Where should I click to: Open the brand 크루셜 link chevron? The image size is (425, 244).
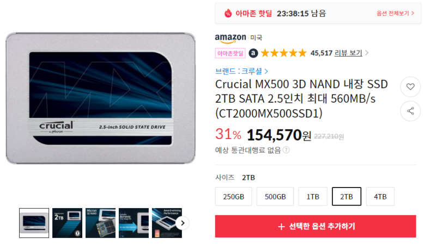266,71
